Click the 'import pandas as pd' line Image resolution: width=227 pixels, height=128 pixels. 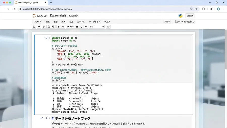64,38
